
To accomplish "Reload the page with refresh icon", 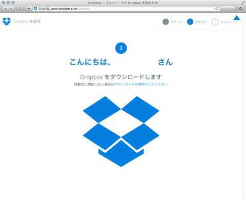I will click(x=217, y=9).
